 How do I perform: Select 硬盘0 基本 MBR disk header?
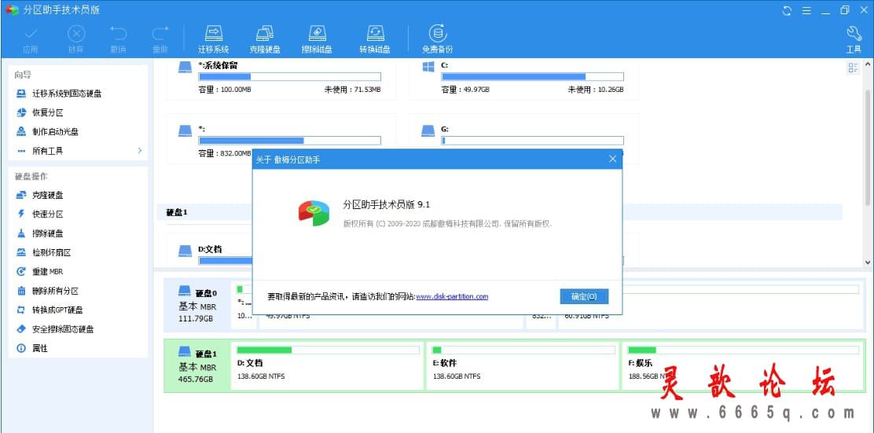197,306
